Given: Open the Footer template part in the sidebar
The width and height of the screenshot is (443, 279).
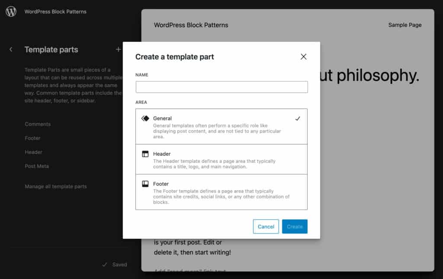Looking at the screenshot, I should pos(32,138).
